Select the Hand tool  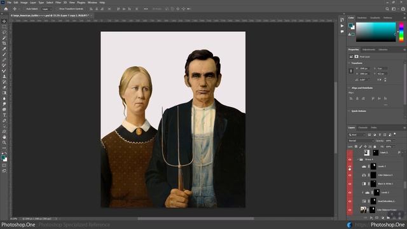[x=4, y=137]
